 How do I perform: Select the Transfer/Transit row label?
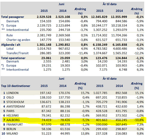coord(17,53)
